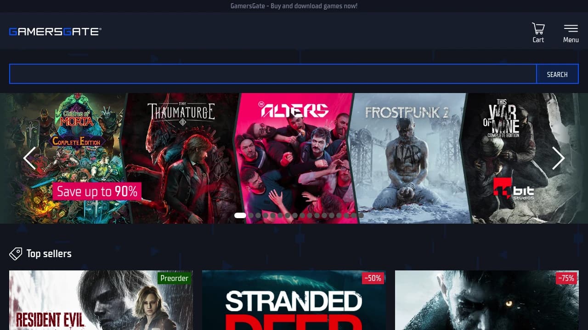Open the shopping Cart
This screenshot has height=330, width=588.
tap(538, 33)
